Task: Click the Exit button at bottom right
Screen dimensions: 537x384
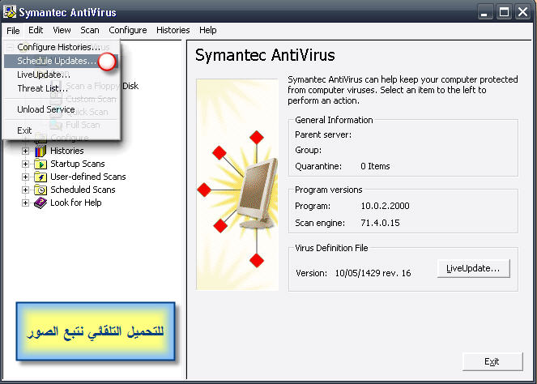Action: pyautogui.click(x=492, y=361)
